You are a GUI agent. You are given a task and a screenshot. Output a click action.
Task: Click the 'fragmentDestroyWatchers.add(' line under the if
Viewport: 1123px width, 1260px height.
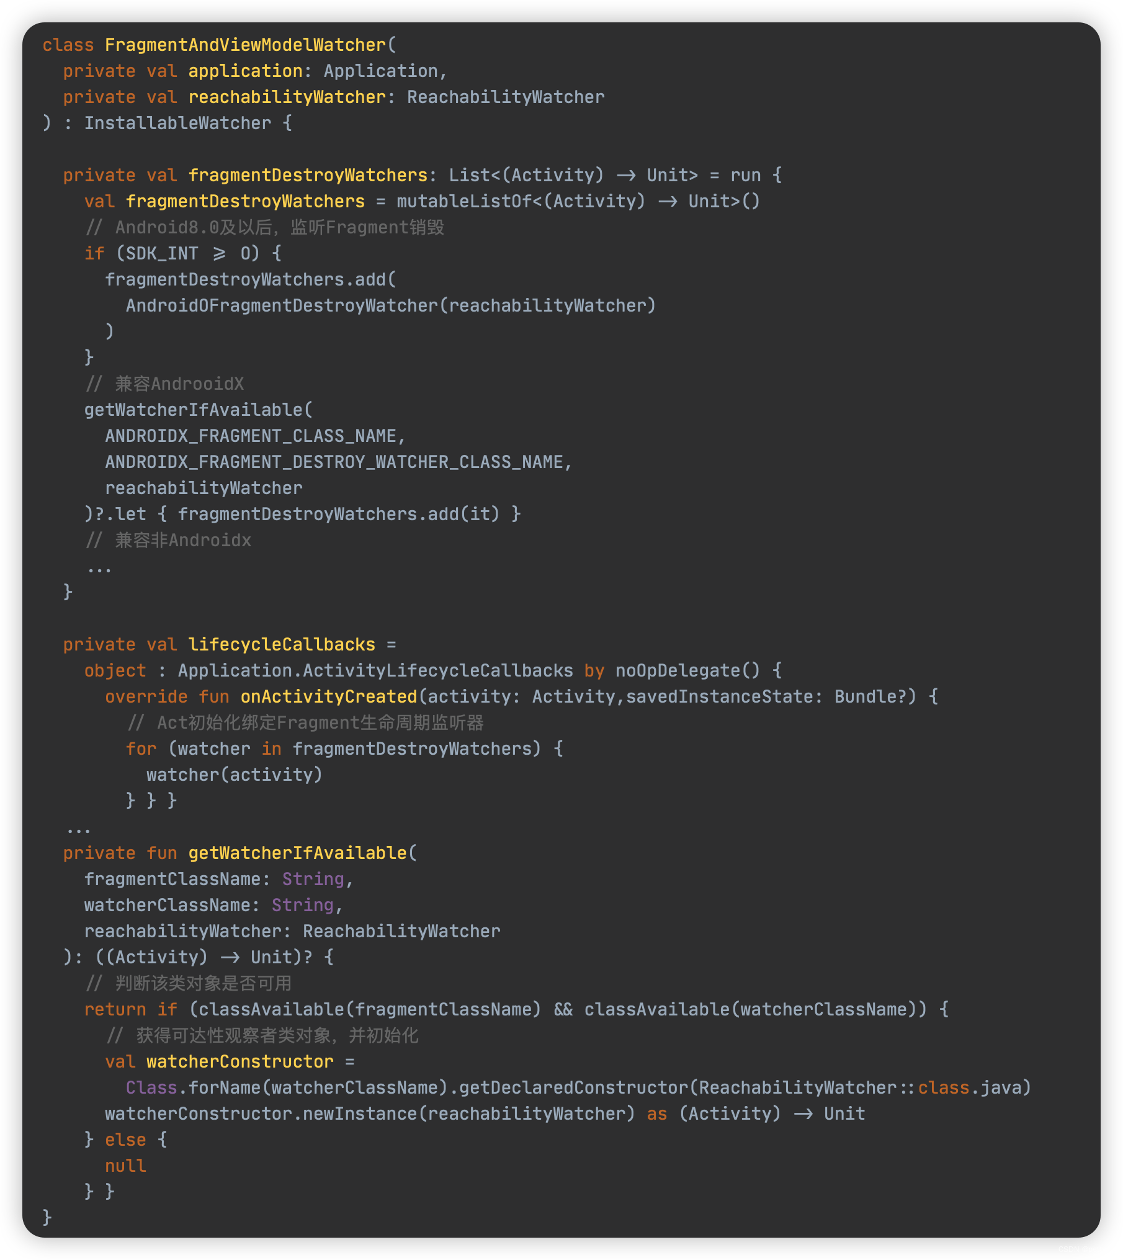(251, 280)
